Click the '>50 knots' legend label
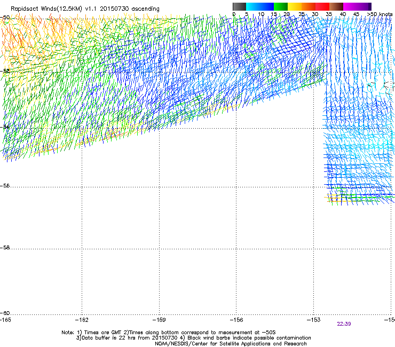Screen dimensions: 395x347 click(380, 14)
